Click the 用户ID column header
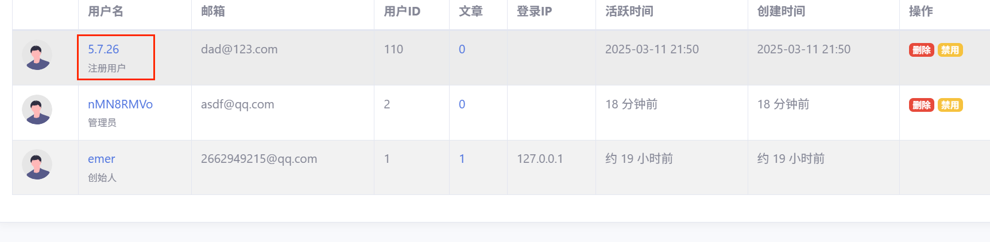This screenshot has width=990, height=242. tap(402, 11)
